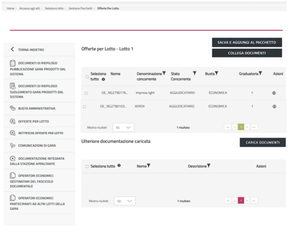Image resolution: width=288 pixels, height=236 pixels.
Task: Go to previous page in offers pagination
Action: pos(235,127)
